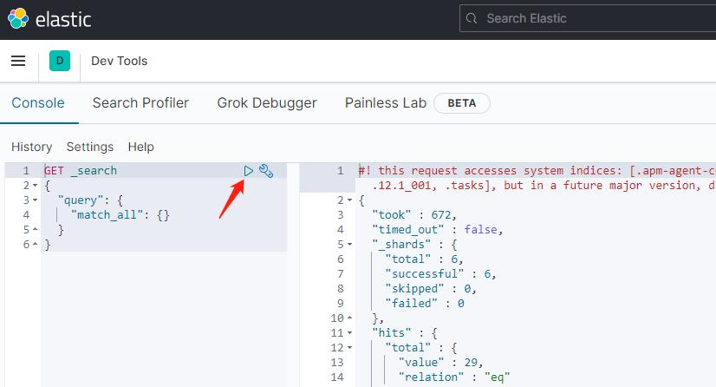Run the request with the play icon
Screen dimensions: 716x387
[x=249, y=171]
